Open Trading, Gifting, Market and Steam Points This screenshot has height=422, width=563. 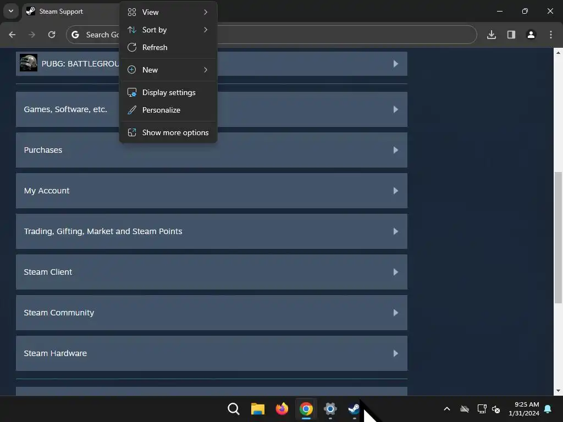212,231
